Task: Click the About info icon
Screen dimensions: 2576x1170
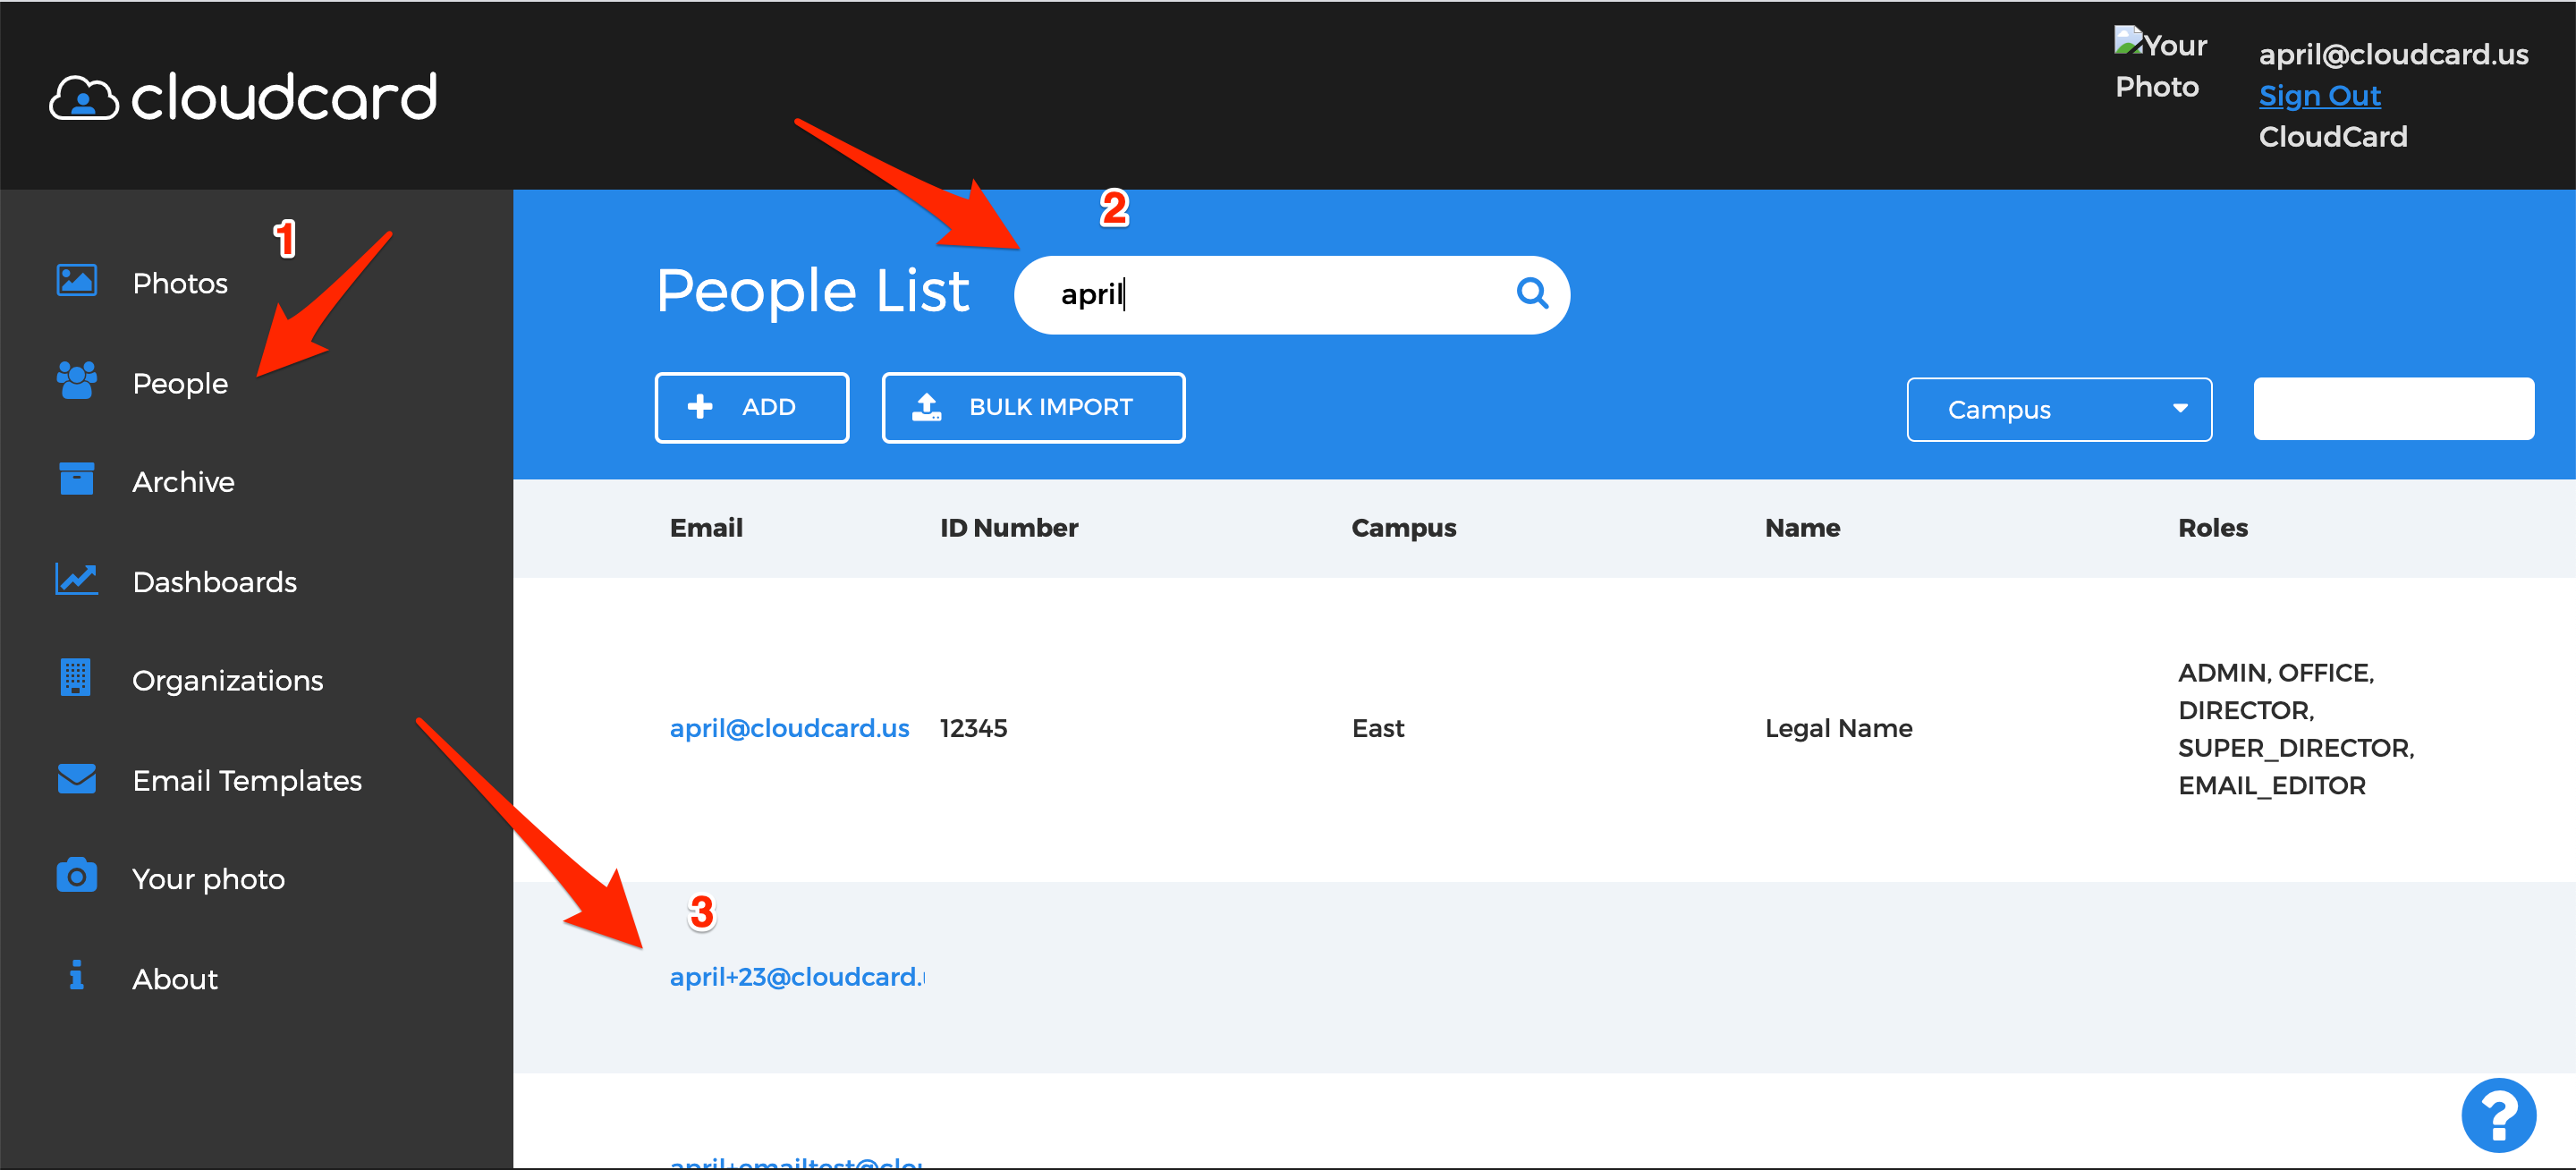Action: coord(76,976)
